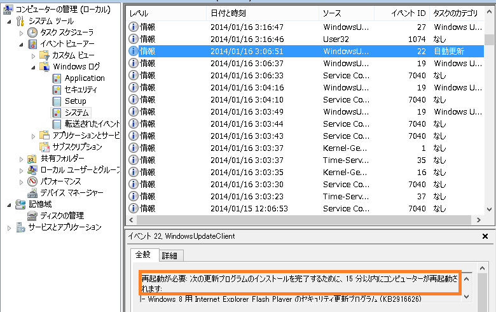Click event list scroll down arrow
The image size is (496, 312).
(489, 209)
